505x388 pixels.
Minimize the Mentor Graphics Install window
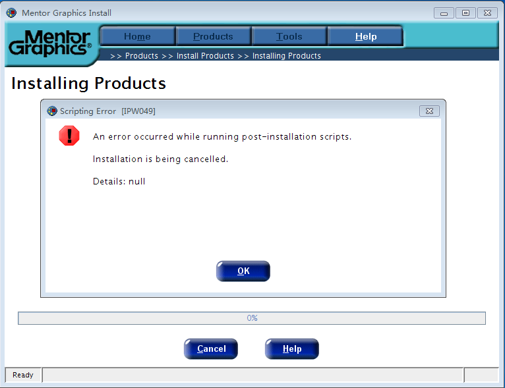[444, 13]
